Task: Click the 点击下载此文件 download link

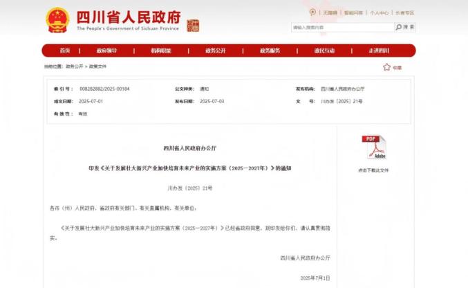Action: pos(373,170)
